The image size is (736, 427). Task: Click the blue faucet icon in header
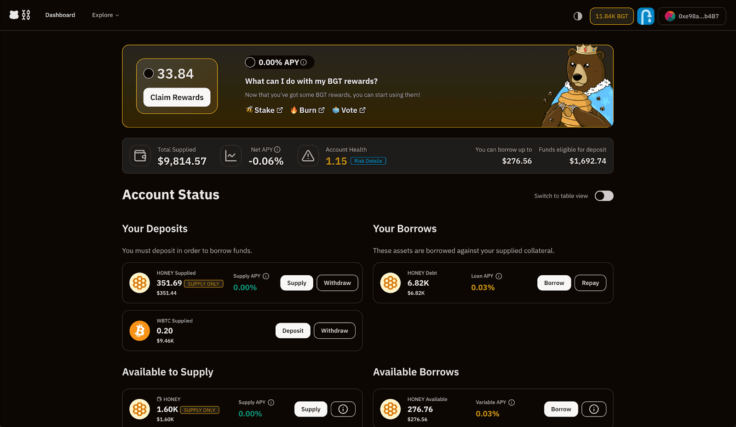[645, 16]
